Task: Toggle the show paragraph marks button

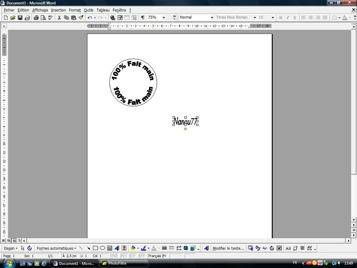Action: coord(142,17)
